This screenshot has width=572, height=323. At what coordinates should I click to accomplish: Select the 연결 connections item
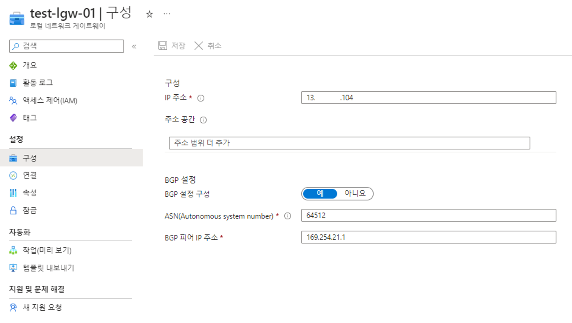(29, 175)
